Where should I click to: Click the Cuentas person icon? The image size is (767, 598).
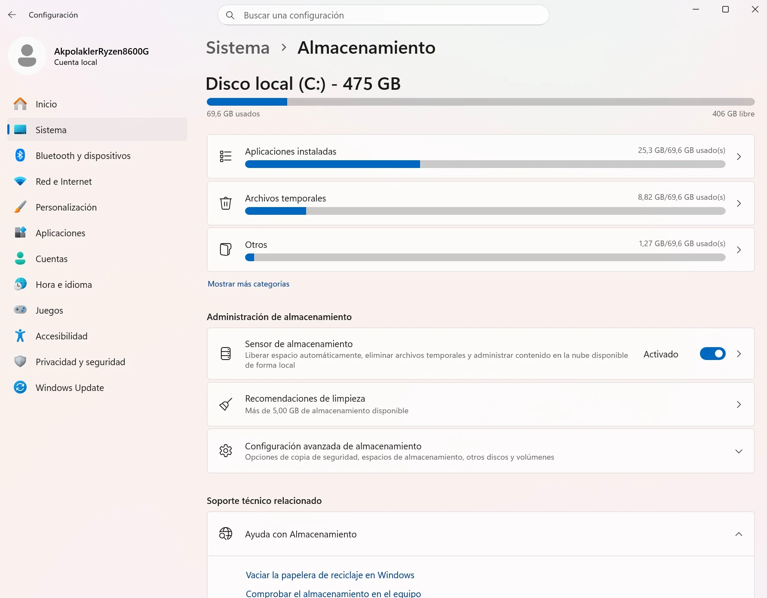20,259
